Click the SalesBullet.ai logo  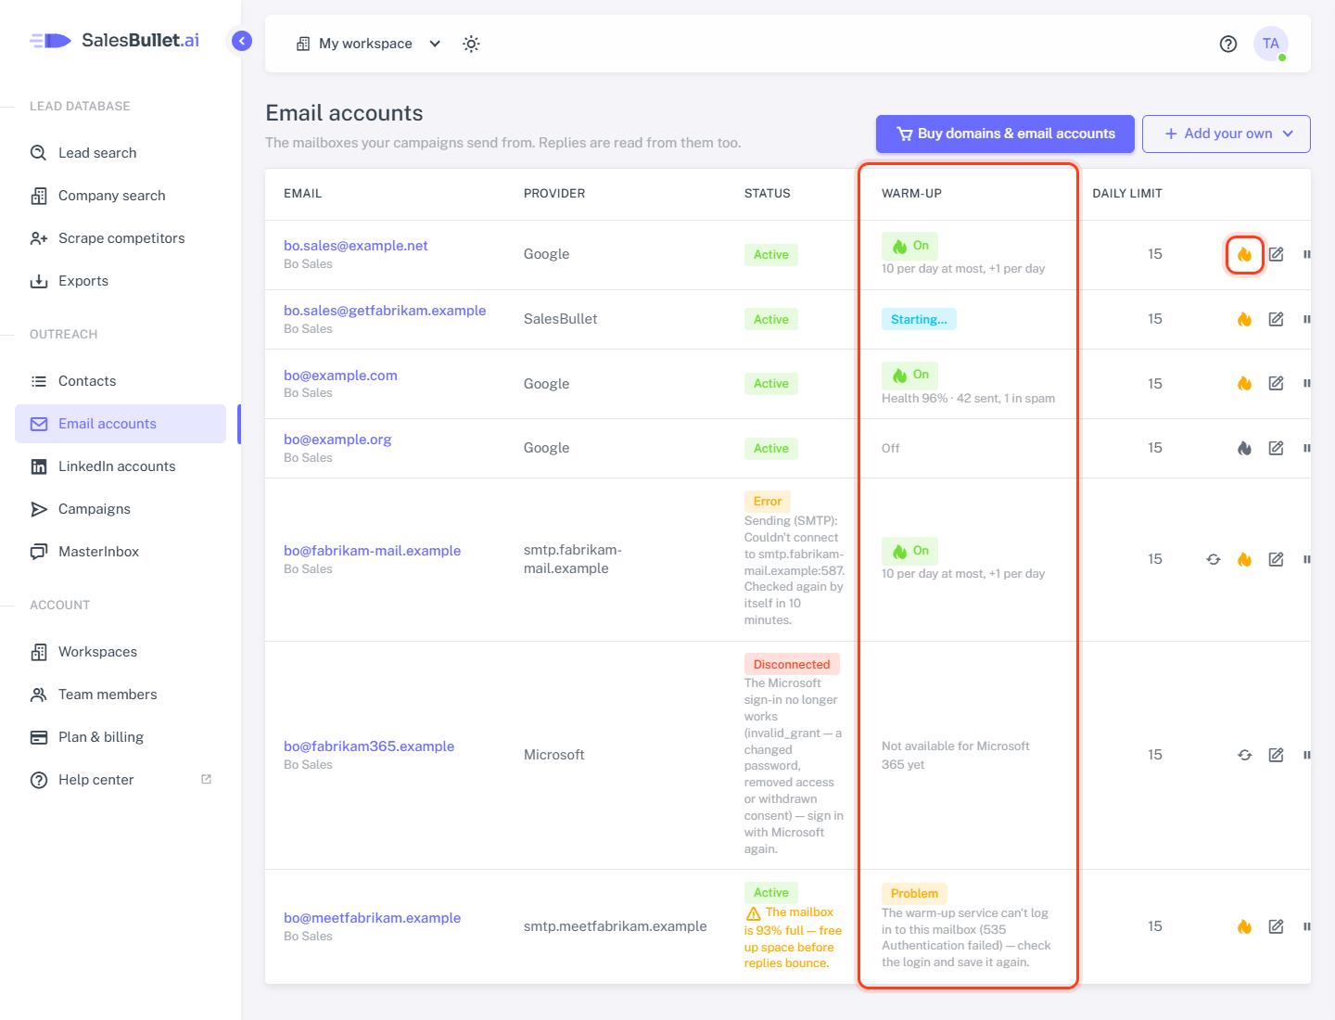point(114,40)
